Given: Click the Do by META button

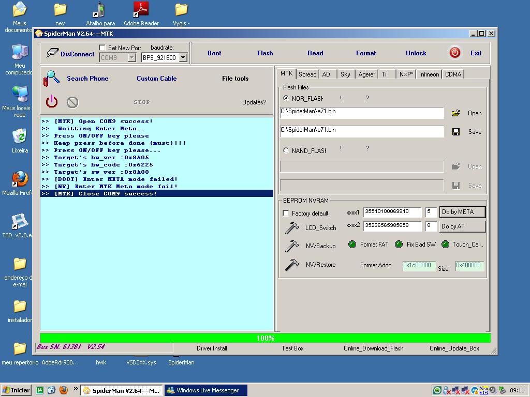Looking at the screenshot, I should pos(462,212).
